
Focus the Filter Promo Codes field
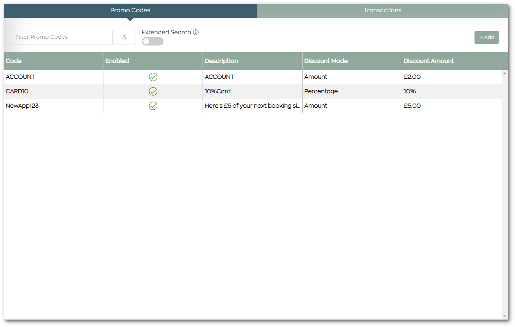62,37
